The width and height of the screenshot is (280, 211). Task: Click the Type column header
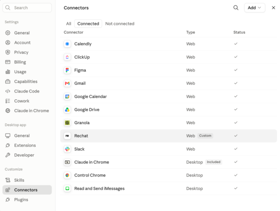(x=190, y=32)
